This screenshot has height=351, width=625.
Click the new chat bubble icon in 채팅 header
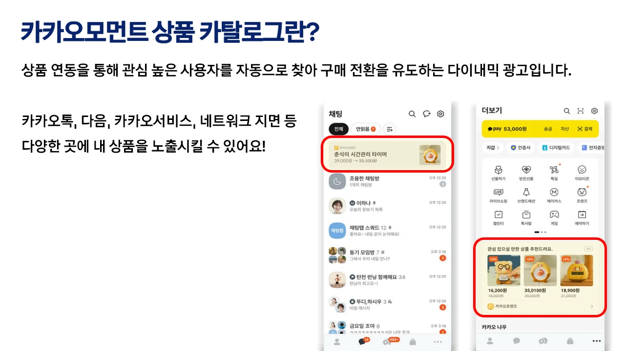[x=426, y=114]
